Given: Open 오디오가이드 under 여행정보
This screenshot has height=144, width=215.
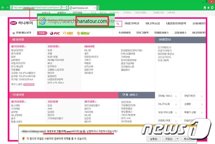Looking at the screenshot, I should click(x=164, y=57).
